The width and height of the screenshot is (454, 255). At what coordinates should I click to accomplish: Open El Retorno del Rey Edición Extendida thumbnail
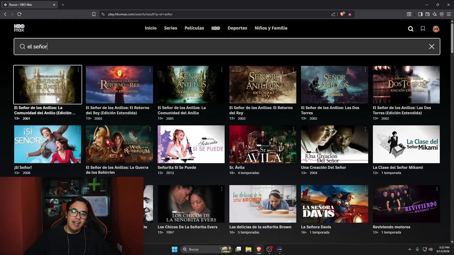click(x=119, y=85)
